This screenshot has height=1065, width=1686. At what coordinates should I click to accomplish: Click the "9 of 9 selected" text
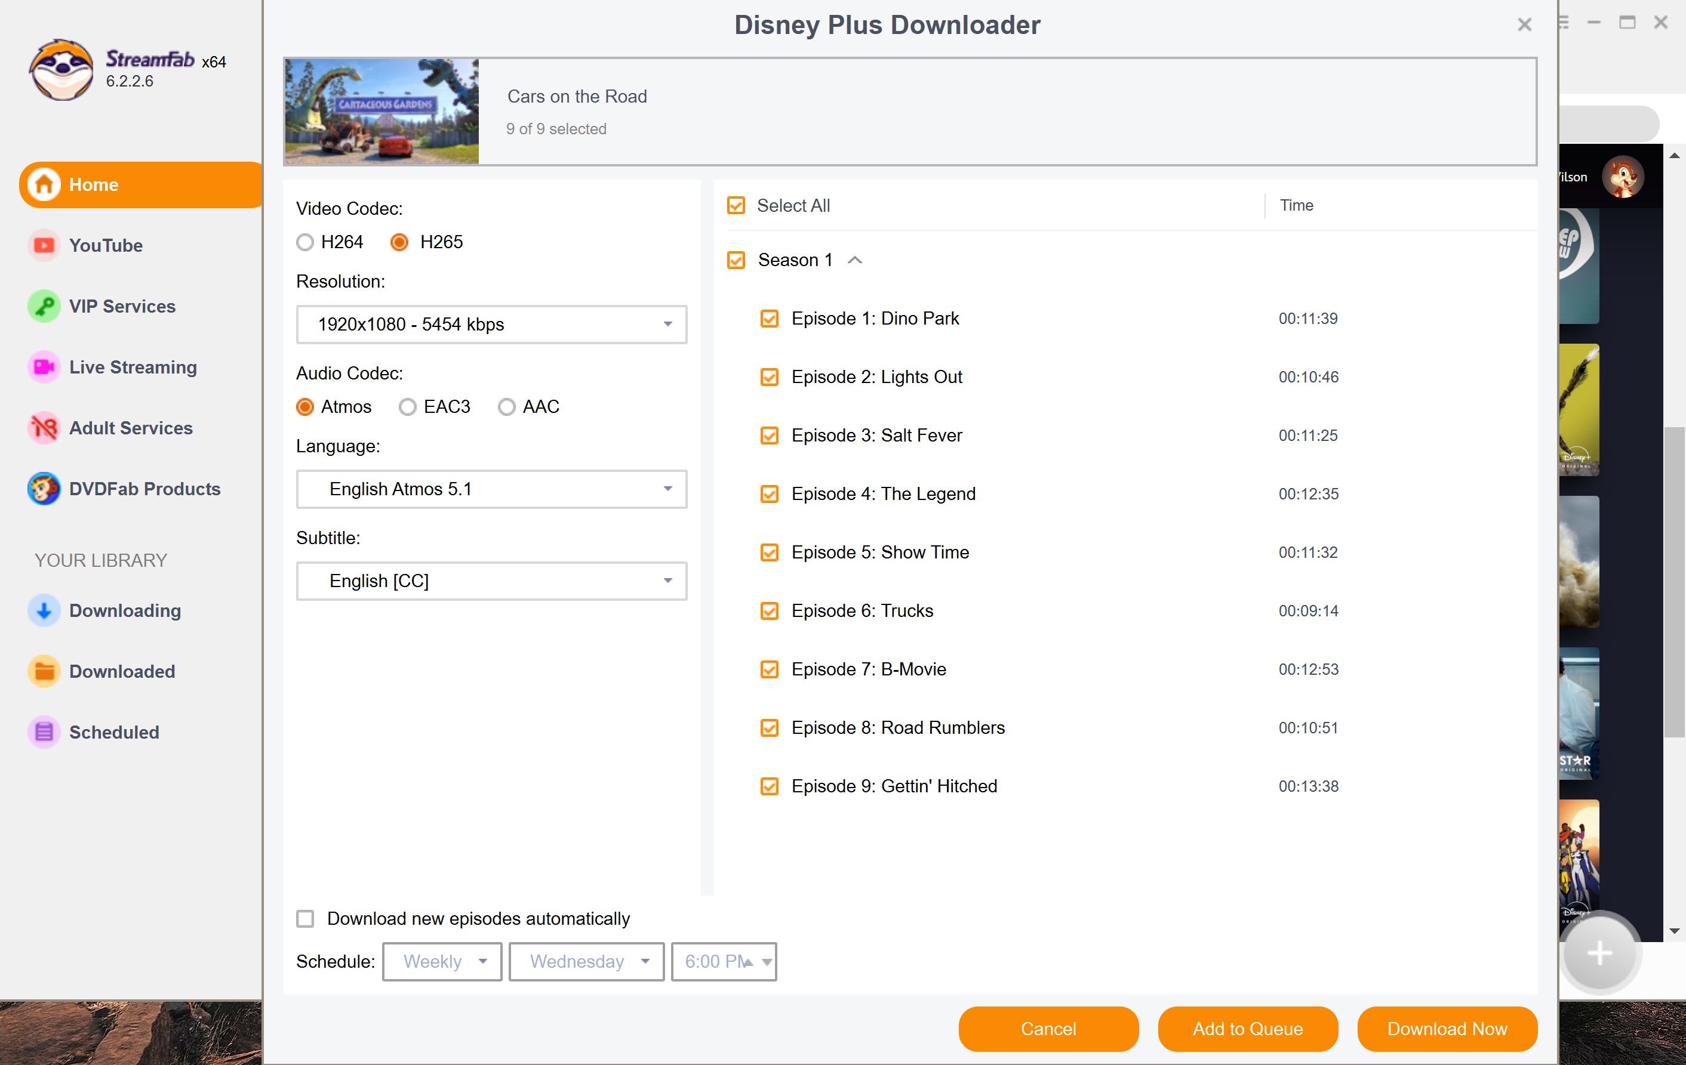556,129
